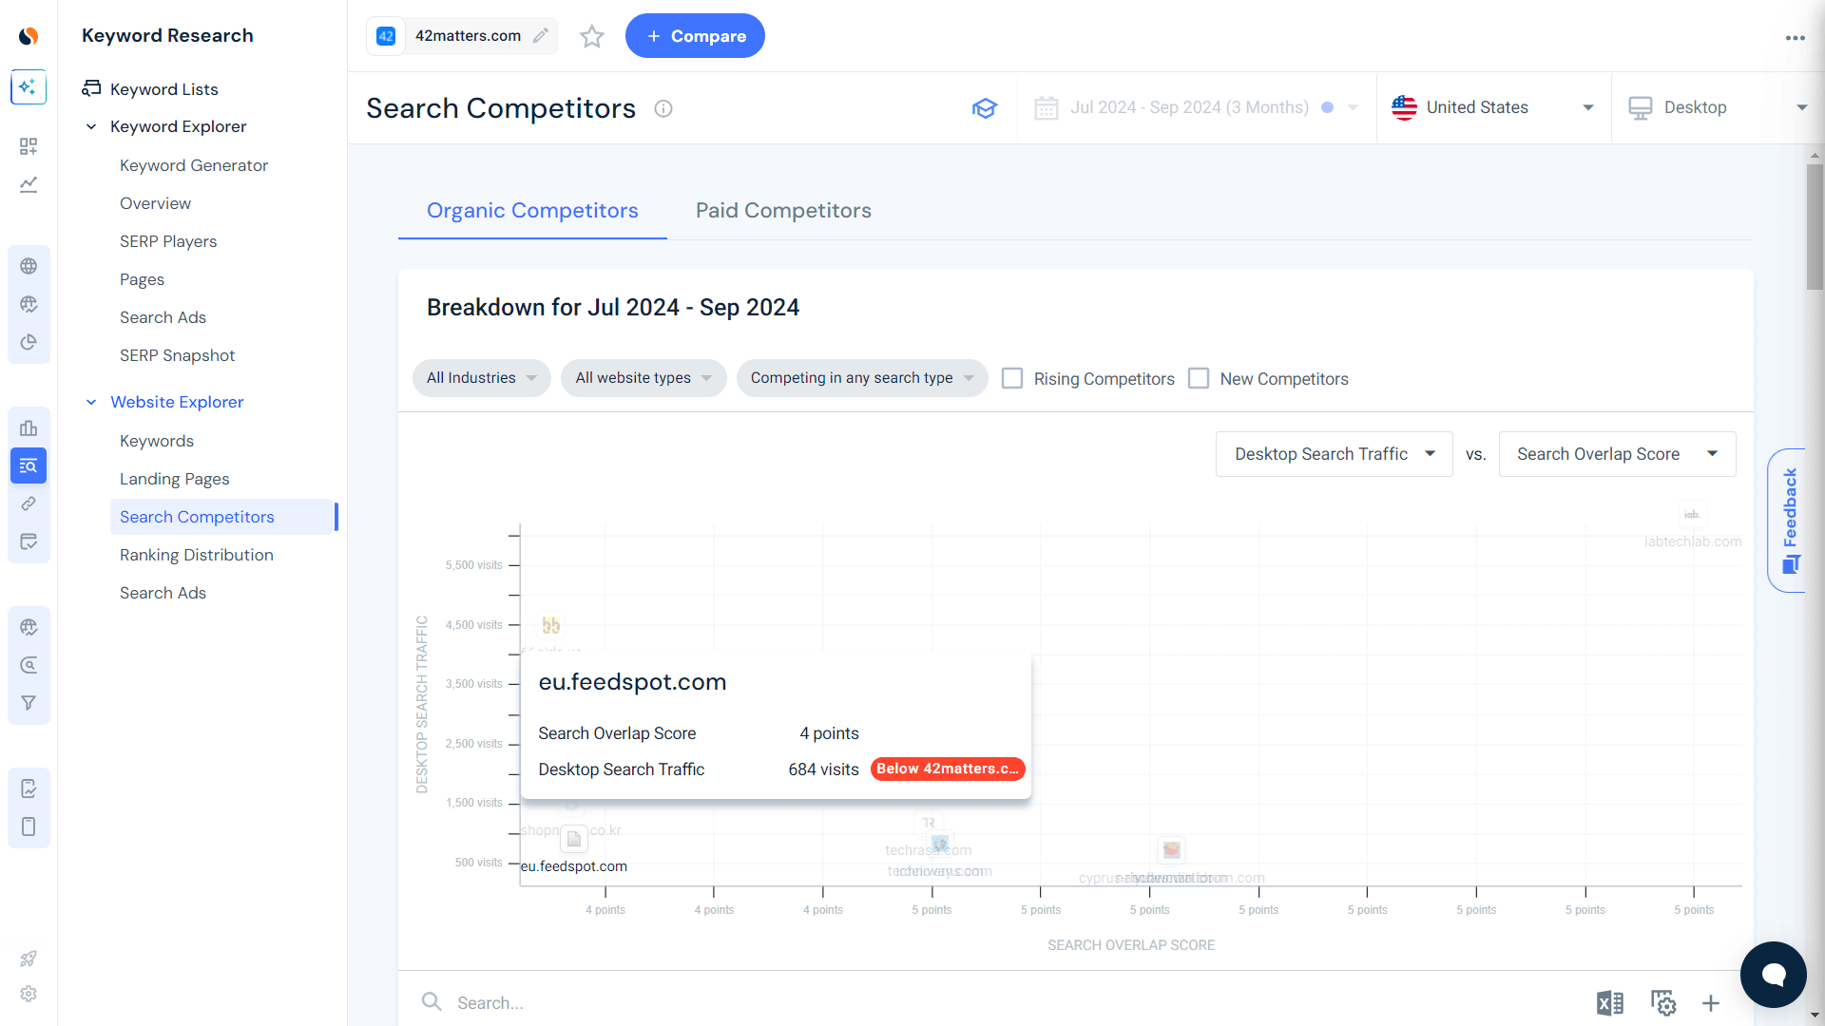Open the mobile device sidebar icon
This screenshot has height=1026, width=1825.
pyautogui.click(x=29, y=826)
